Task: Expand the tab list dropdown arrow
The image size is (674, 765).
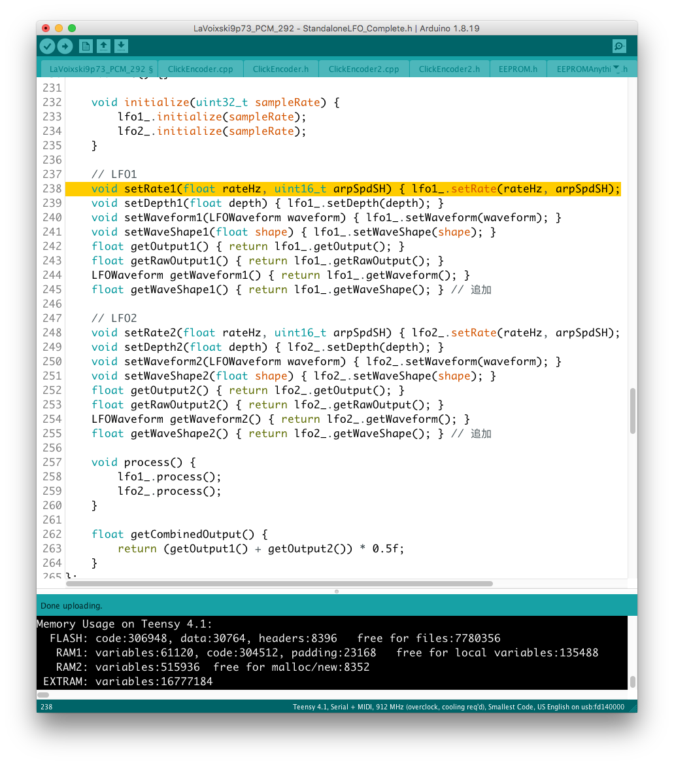Action: (x=616, y=68)
